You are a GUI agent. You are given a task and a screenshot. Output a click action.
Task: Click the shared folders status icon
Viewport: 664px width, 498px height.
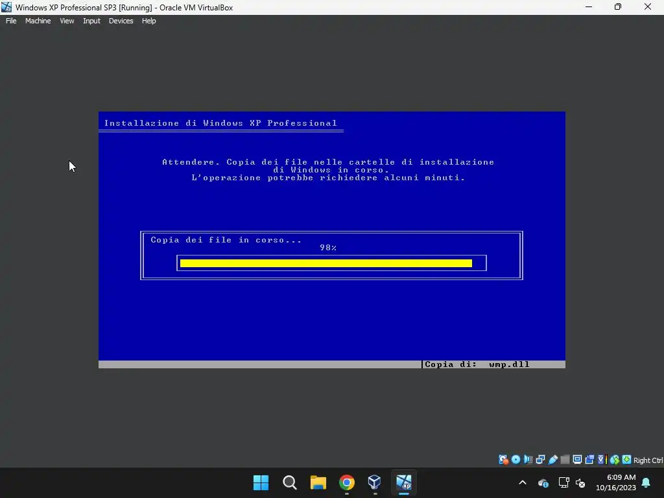click(x=565, y=460)
